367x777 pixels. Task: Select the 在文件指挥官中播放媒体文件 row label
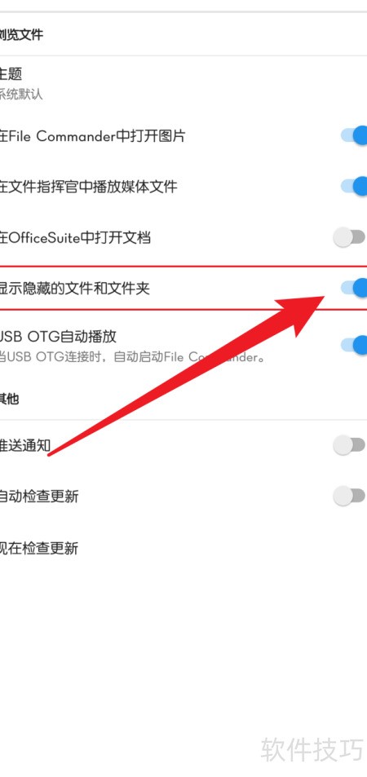click(88, 187)
